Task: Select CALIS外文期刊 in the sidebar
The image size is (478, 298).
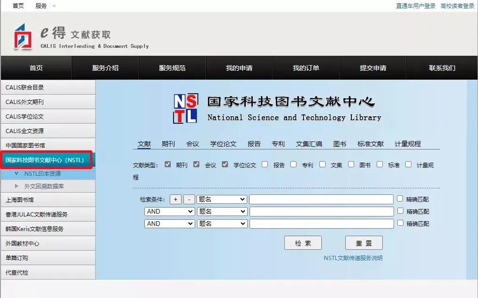Action: (48, 102)
